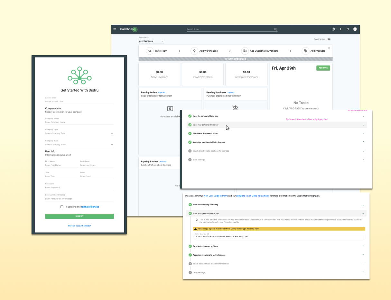The height and width of the screenshot is (300, 391).
Task: Click the grey step circle beside Other settings in key-field panel
Action: click(190, 272)
